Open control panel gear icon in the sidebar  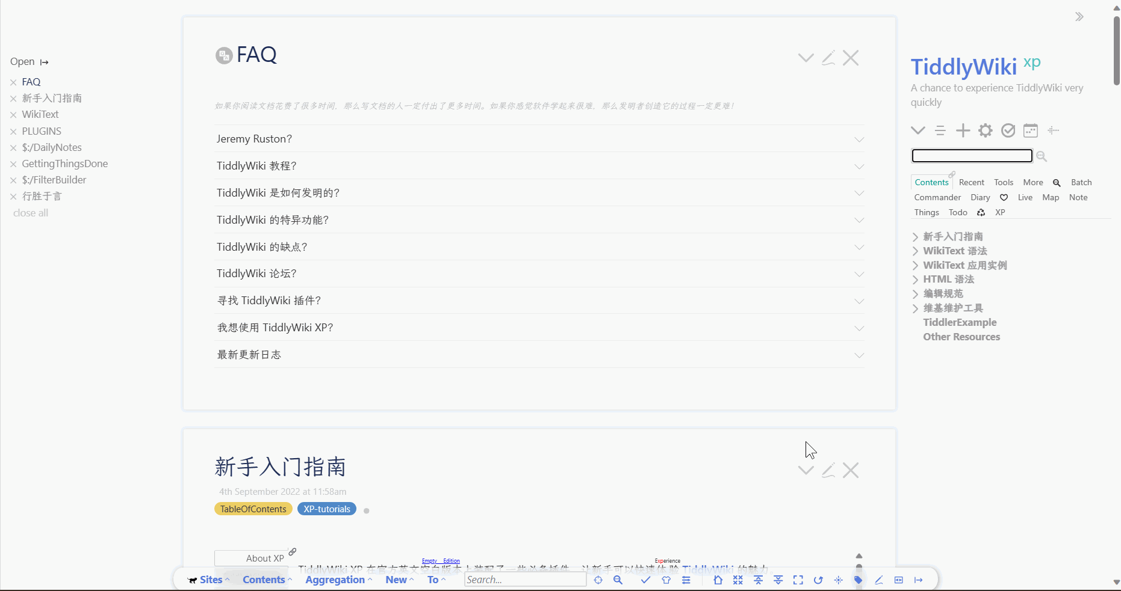[986, 130]
